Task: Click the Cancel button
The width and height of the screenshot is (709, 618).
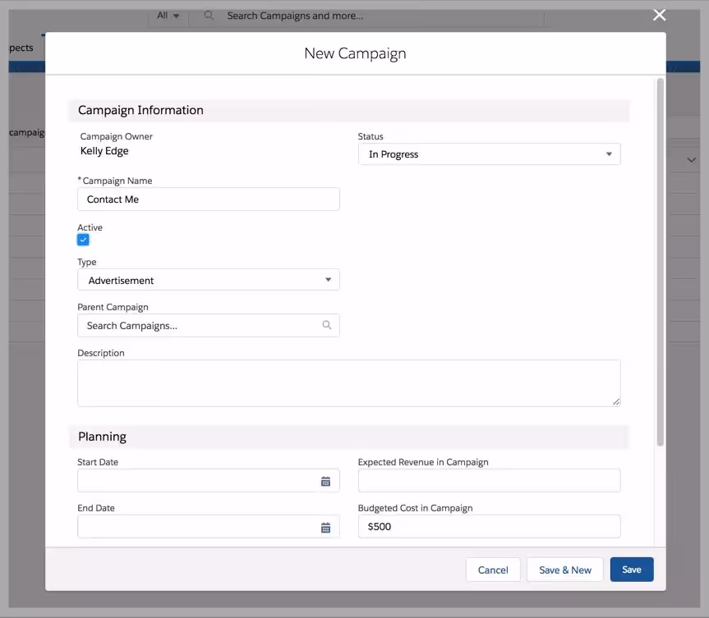Action: click(x=493, y=570)
